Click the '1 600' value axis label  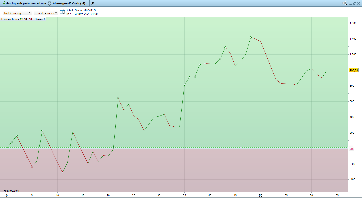[353, 23]
